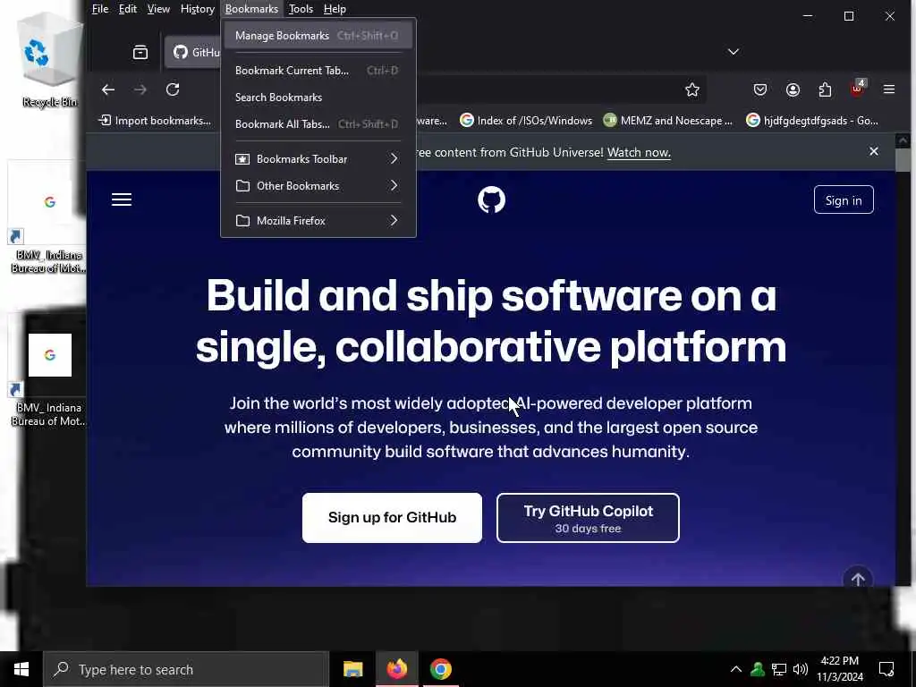The image size is (916, 687).
Task: Open the History menu
Action: click(x=198, y=9)
